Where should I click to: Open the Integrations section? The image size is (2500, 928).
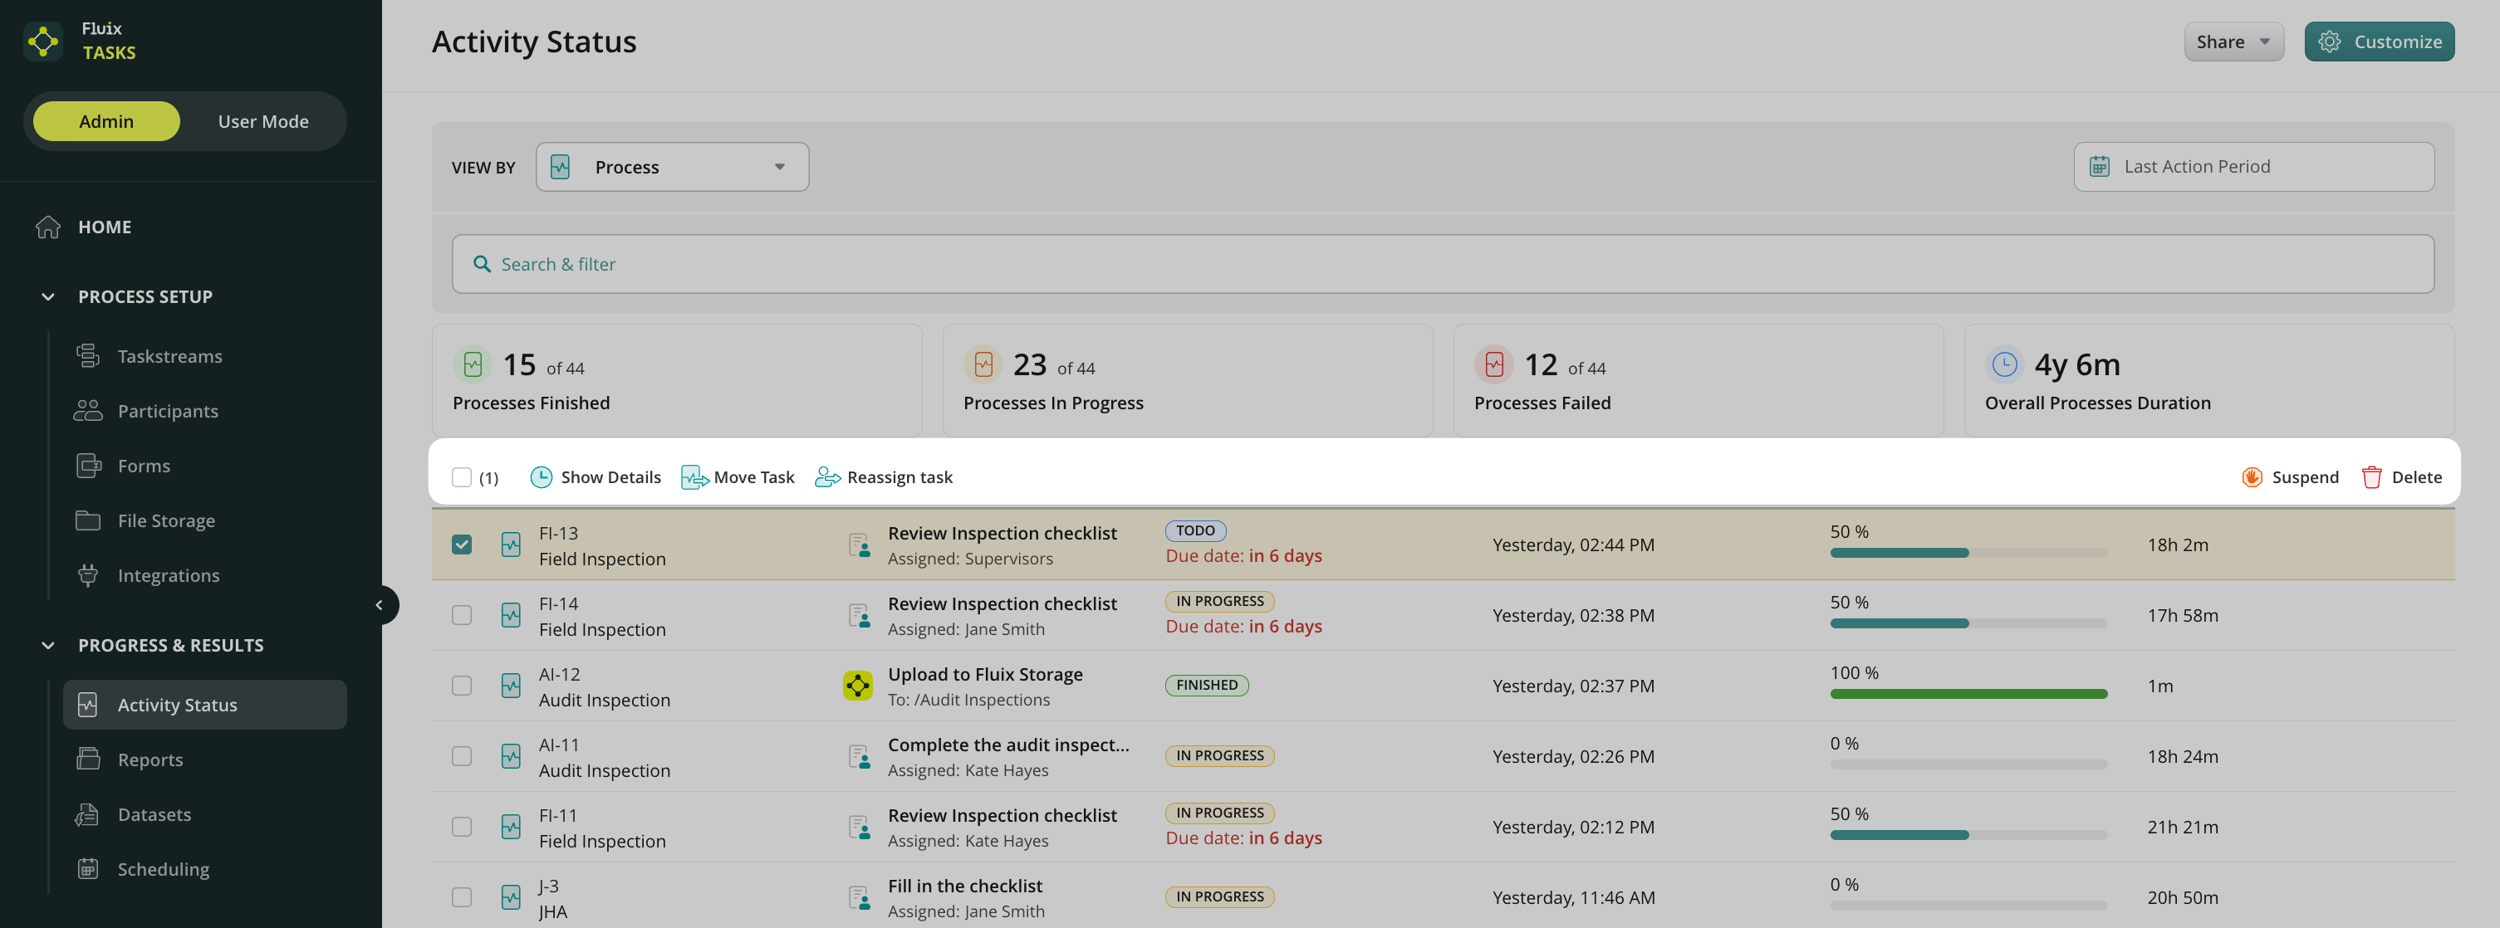(168, 575)
